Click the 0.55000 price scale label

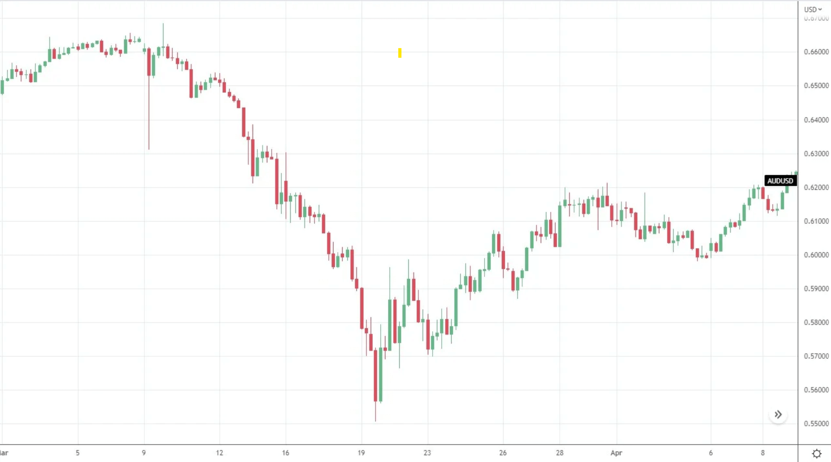816,423
